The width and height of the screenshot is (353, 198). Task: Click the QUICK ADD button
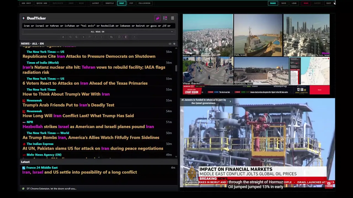pyautogui.click(x=42, y=3)
